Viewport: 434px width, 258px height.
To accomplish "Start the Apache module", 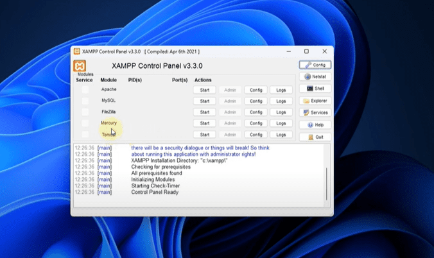I will (x=205, y=90).
